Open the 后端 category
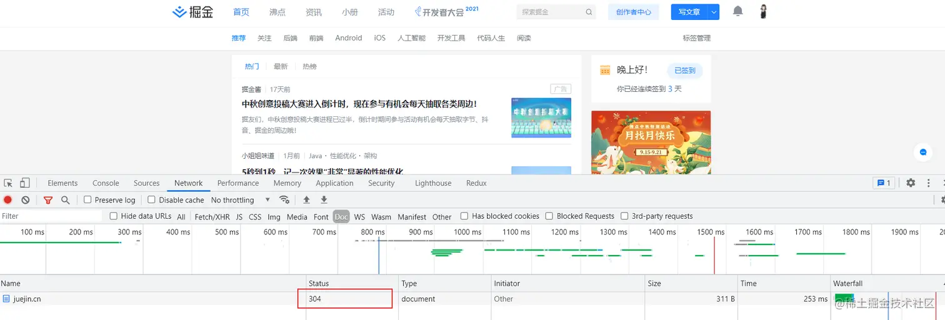This screenshot has height=320, width=945. coord(290,38)
